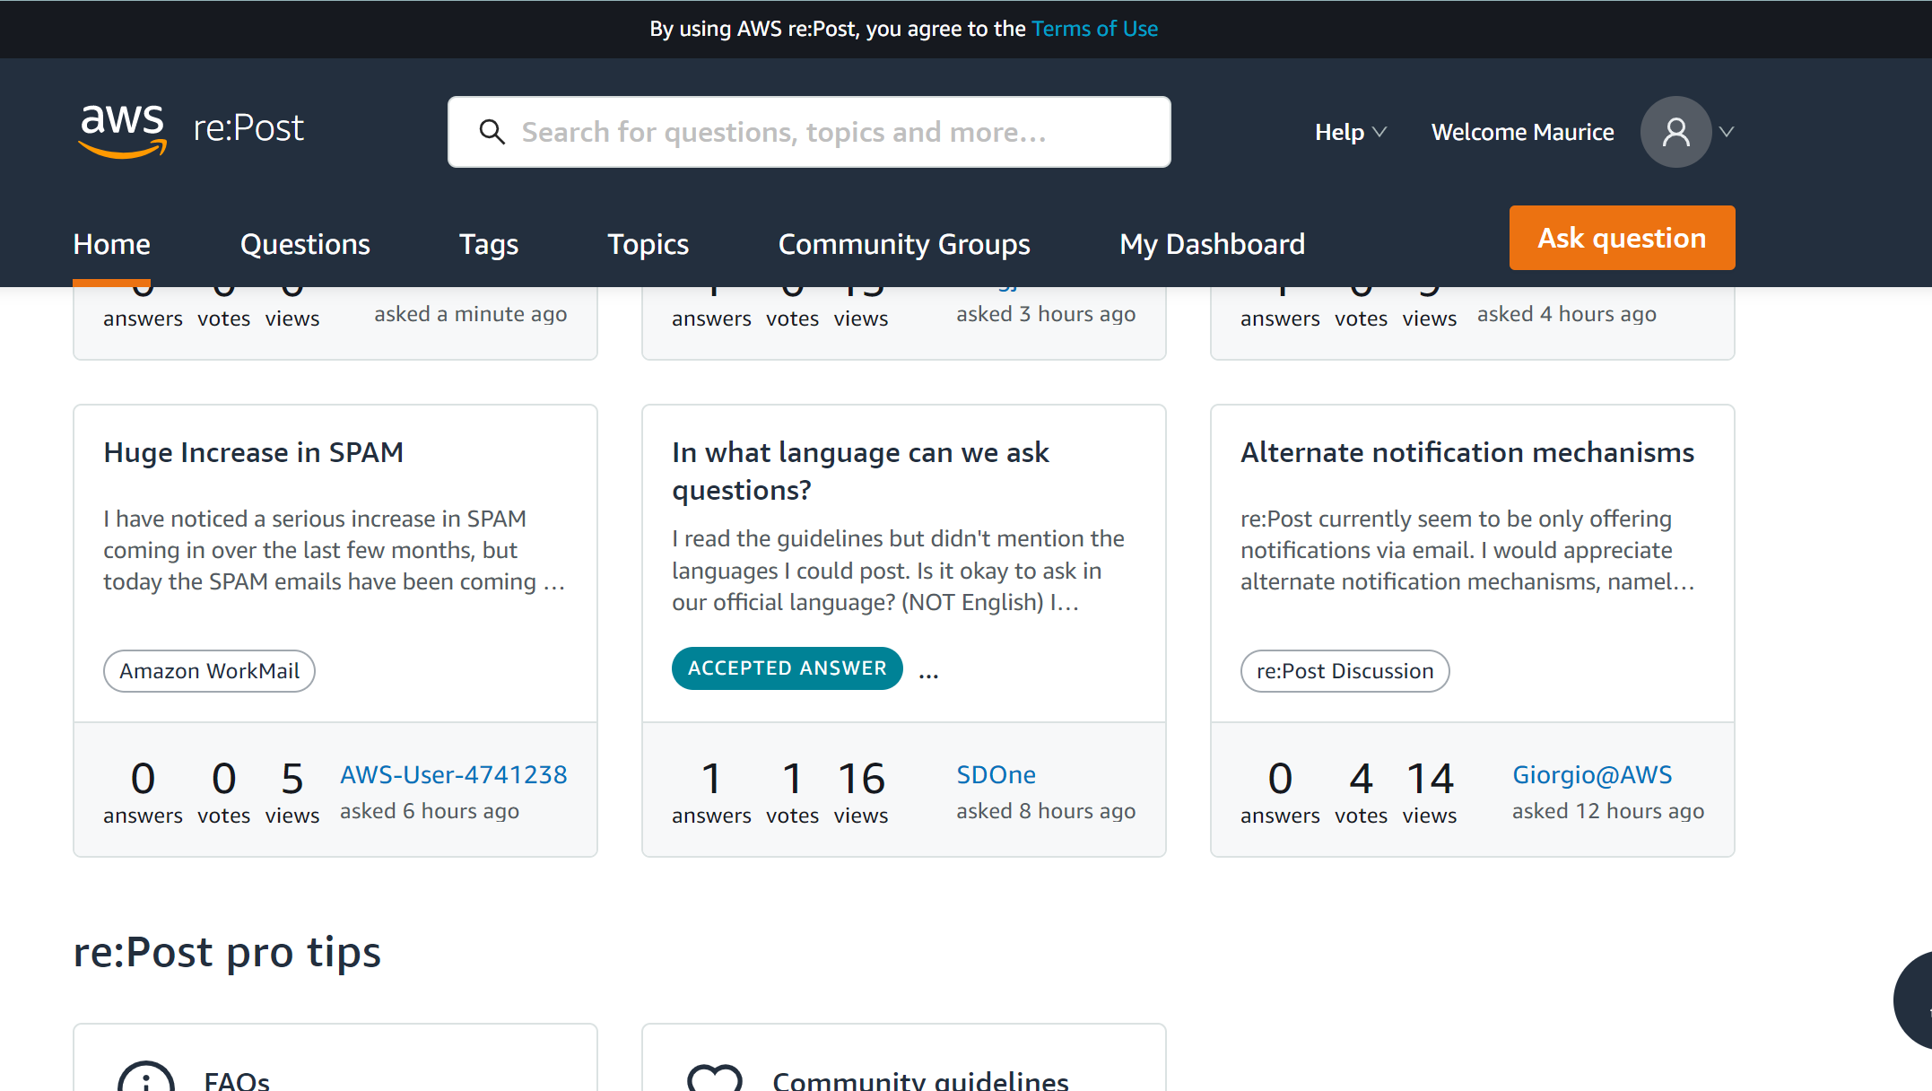The width and height of the screenshot is (1932, 1091).
Task: Go to the Home tab
Action: pos(112,244)
